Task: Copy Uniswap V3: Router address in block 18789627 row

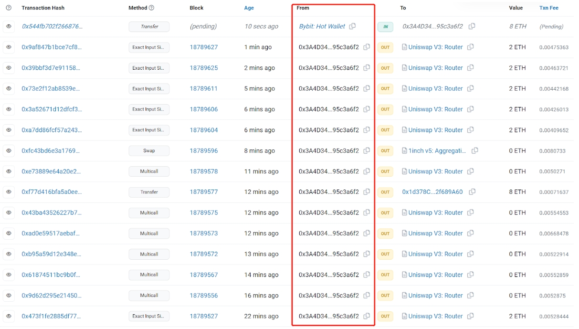Action: tap(470, 47)
